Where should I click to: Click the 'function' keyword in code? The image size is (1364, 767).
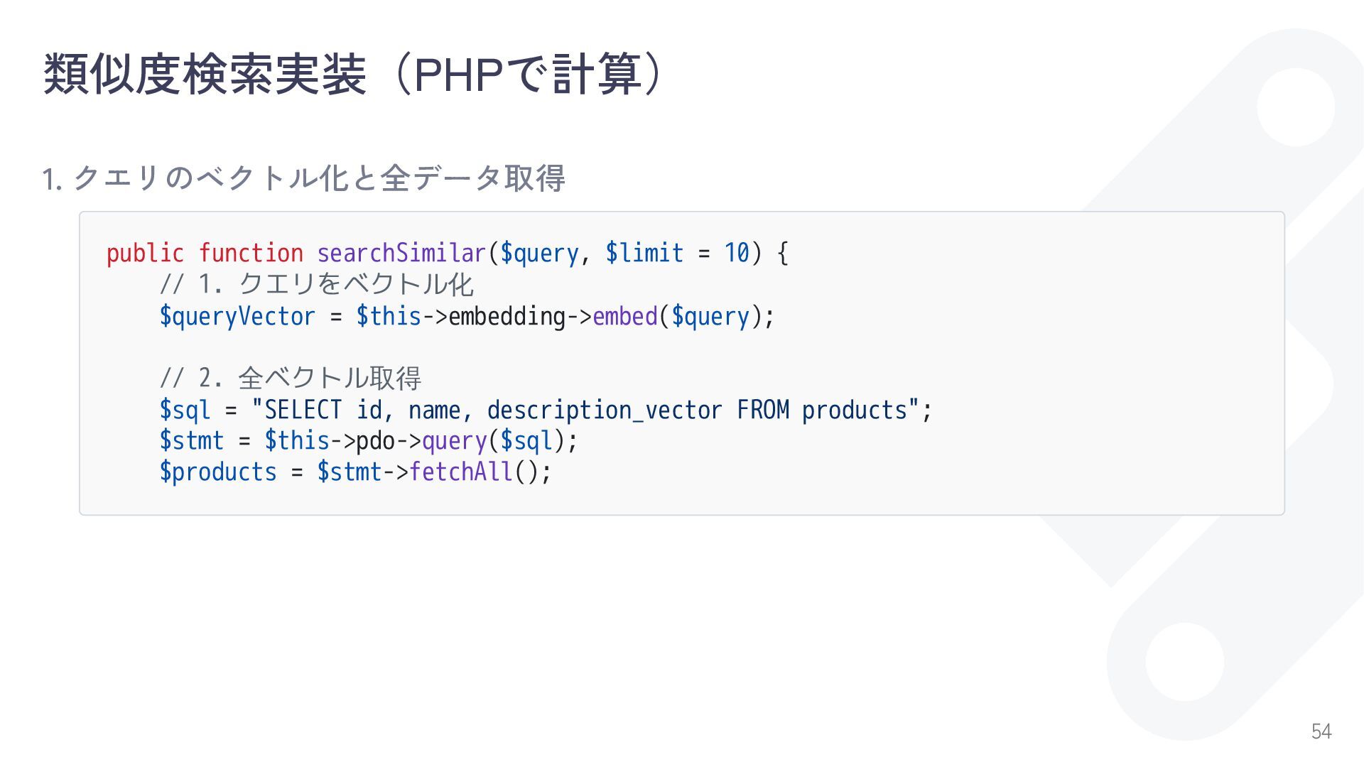click(x=250, y=253)
